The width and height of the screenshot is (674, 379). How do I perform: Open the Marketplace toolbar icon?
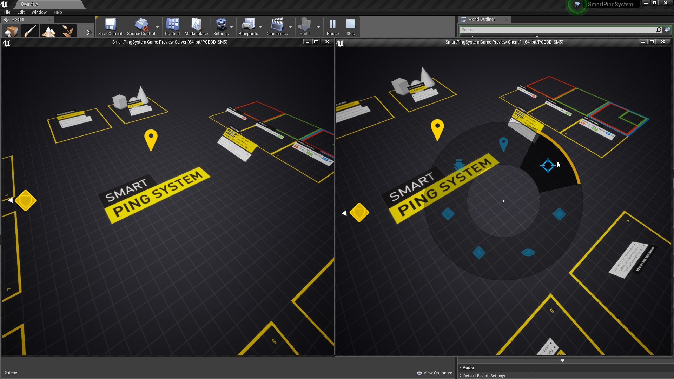196,27
